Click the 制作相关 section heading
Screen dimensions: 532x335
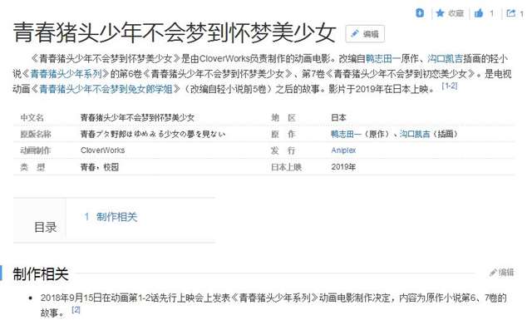point(41,274)
